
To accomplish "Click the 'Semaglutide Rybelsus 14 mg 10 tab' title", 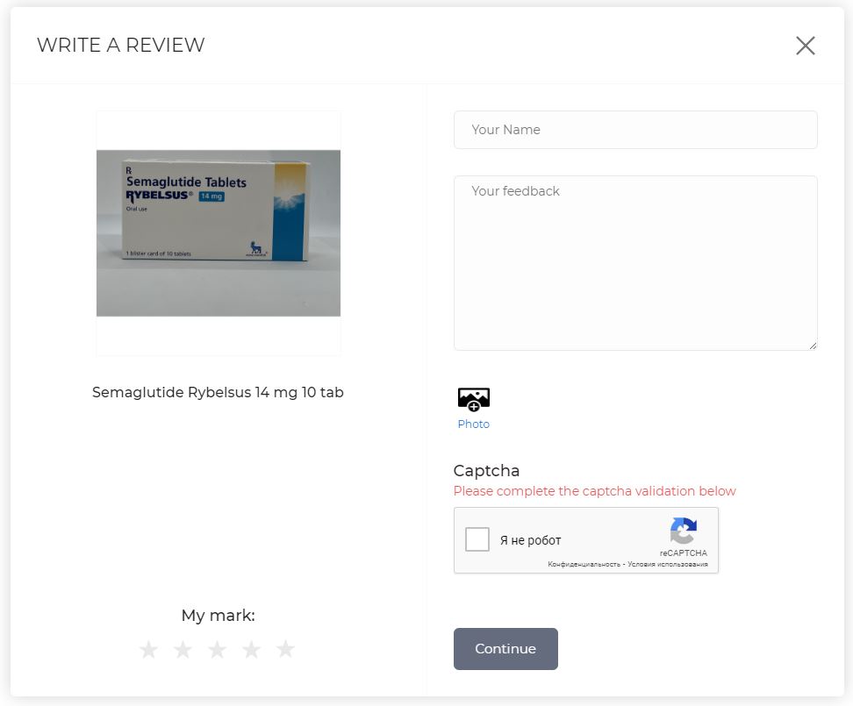I will coord(218,392).
